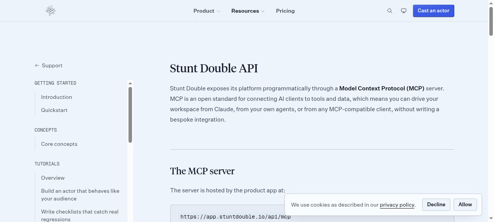This screenshot has width=494, height=222.
Task: Click the 'CONCEPTS' section label
Action: pos(46,130)
